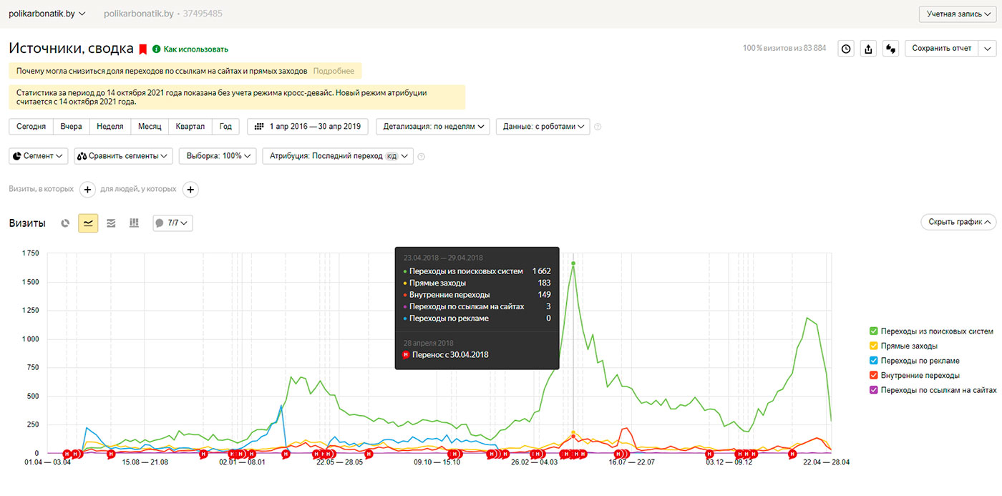Switch to column chart view

click(134, 223)
